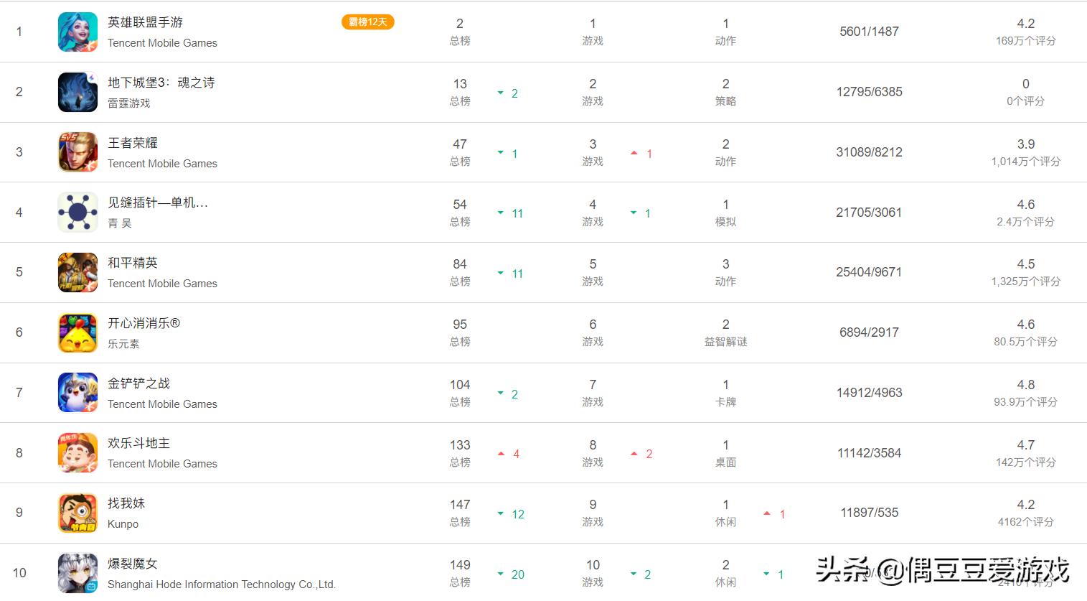Open the 和平精英 app icon
1087x601 pixels.
pos(77,272)
